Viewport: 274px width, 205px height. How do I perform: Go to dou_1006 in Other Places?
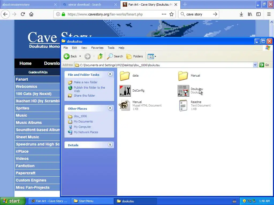coord(80,116)
